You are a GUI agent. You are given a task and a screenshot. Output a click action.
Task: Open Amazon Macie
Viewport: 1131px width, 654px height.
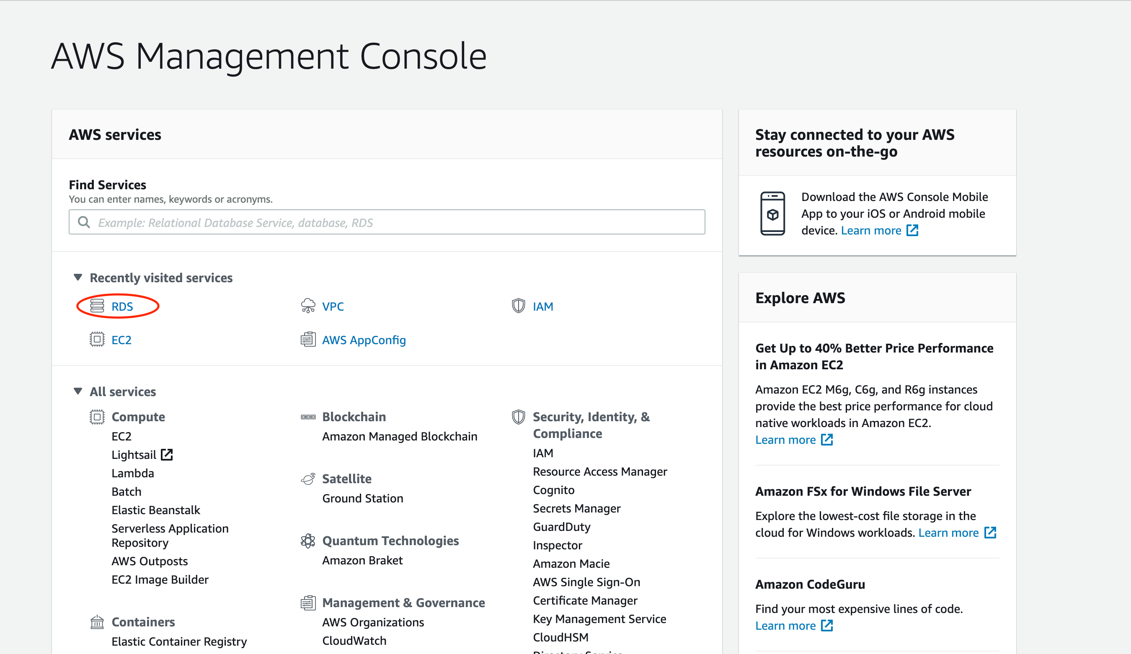(571, 564)
